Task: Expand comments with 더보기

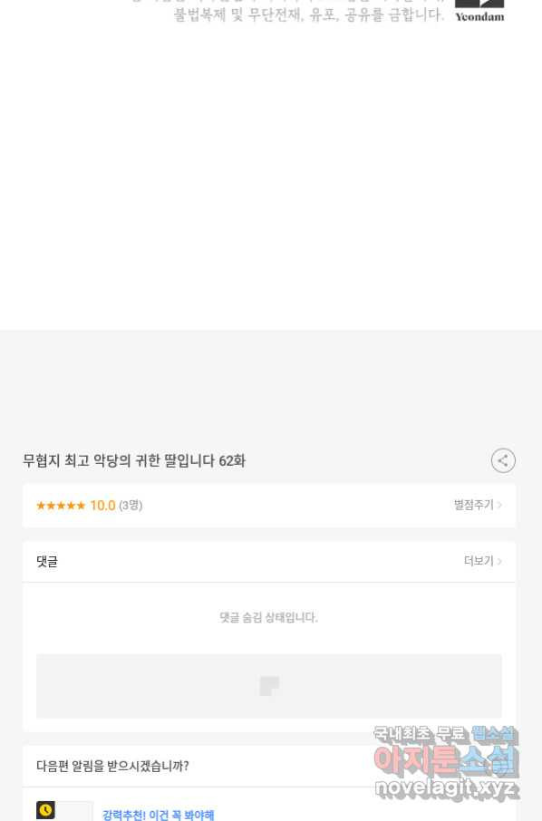Action: coord(479,561)
